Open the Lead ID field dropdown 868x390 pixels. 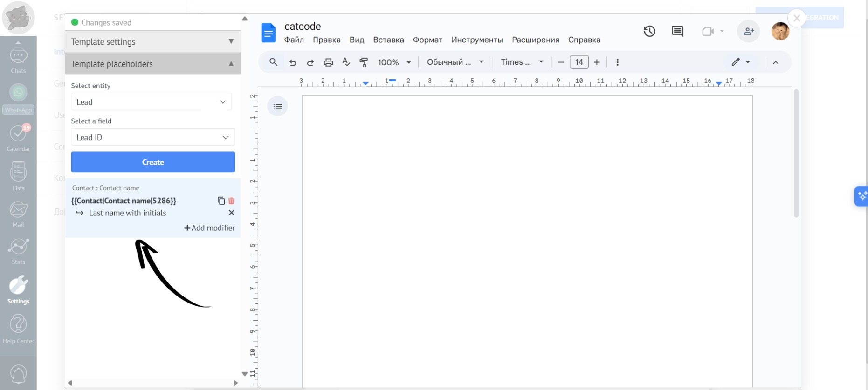tap(152, 137)
